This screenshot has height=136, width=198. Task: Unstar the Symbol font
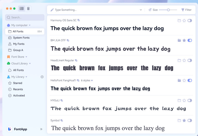click(x=184, y=120)
